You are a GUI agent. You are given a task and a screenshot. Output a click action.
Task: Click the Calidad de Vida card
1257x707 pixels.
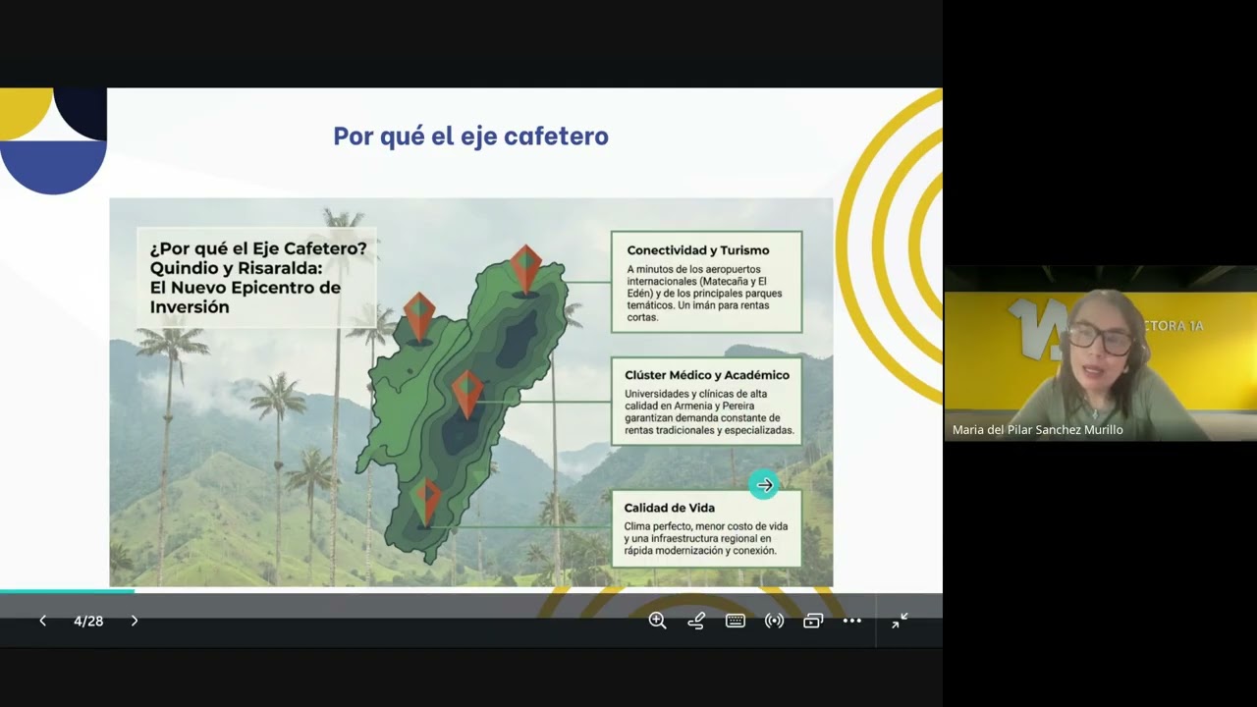coord(706,529)
